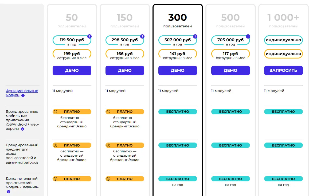Request demo for the 300 users plan
Screen dimensions: 309x196
tap(178, 70)
